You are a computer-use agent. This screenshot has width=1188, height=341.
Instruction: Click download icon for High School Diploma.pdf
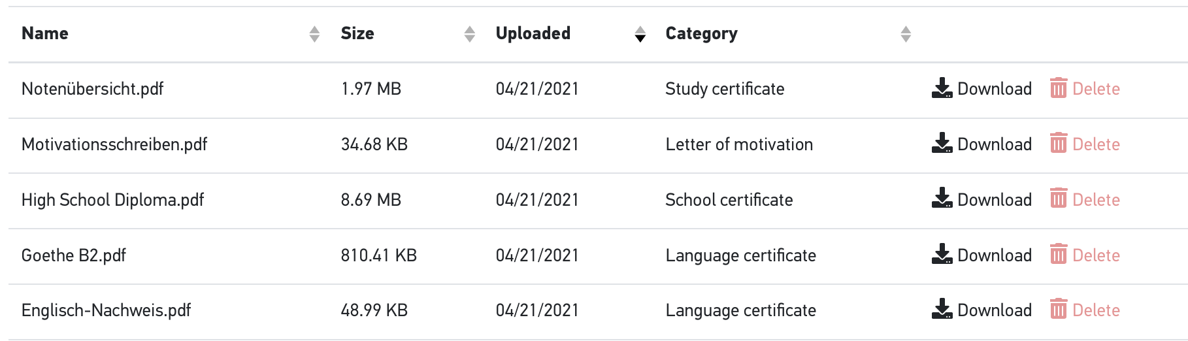(x=942, y=199)
